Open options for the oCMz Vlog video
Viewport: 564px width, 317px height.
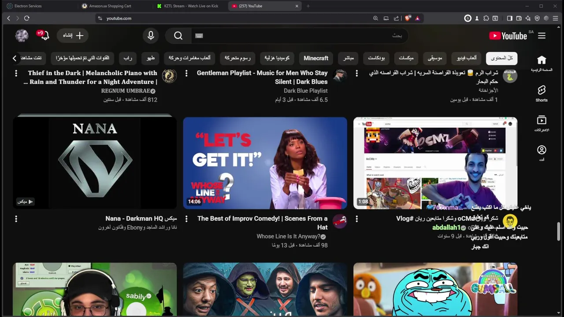point(357,218)
